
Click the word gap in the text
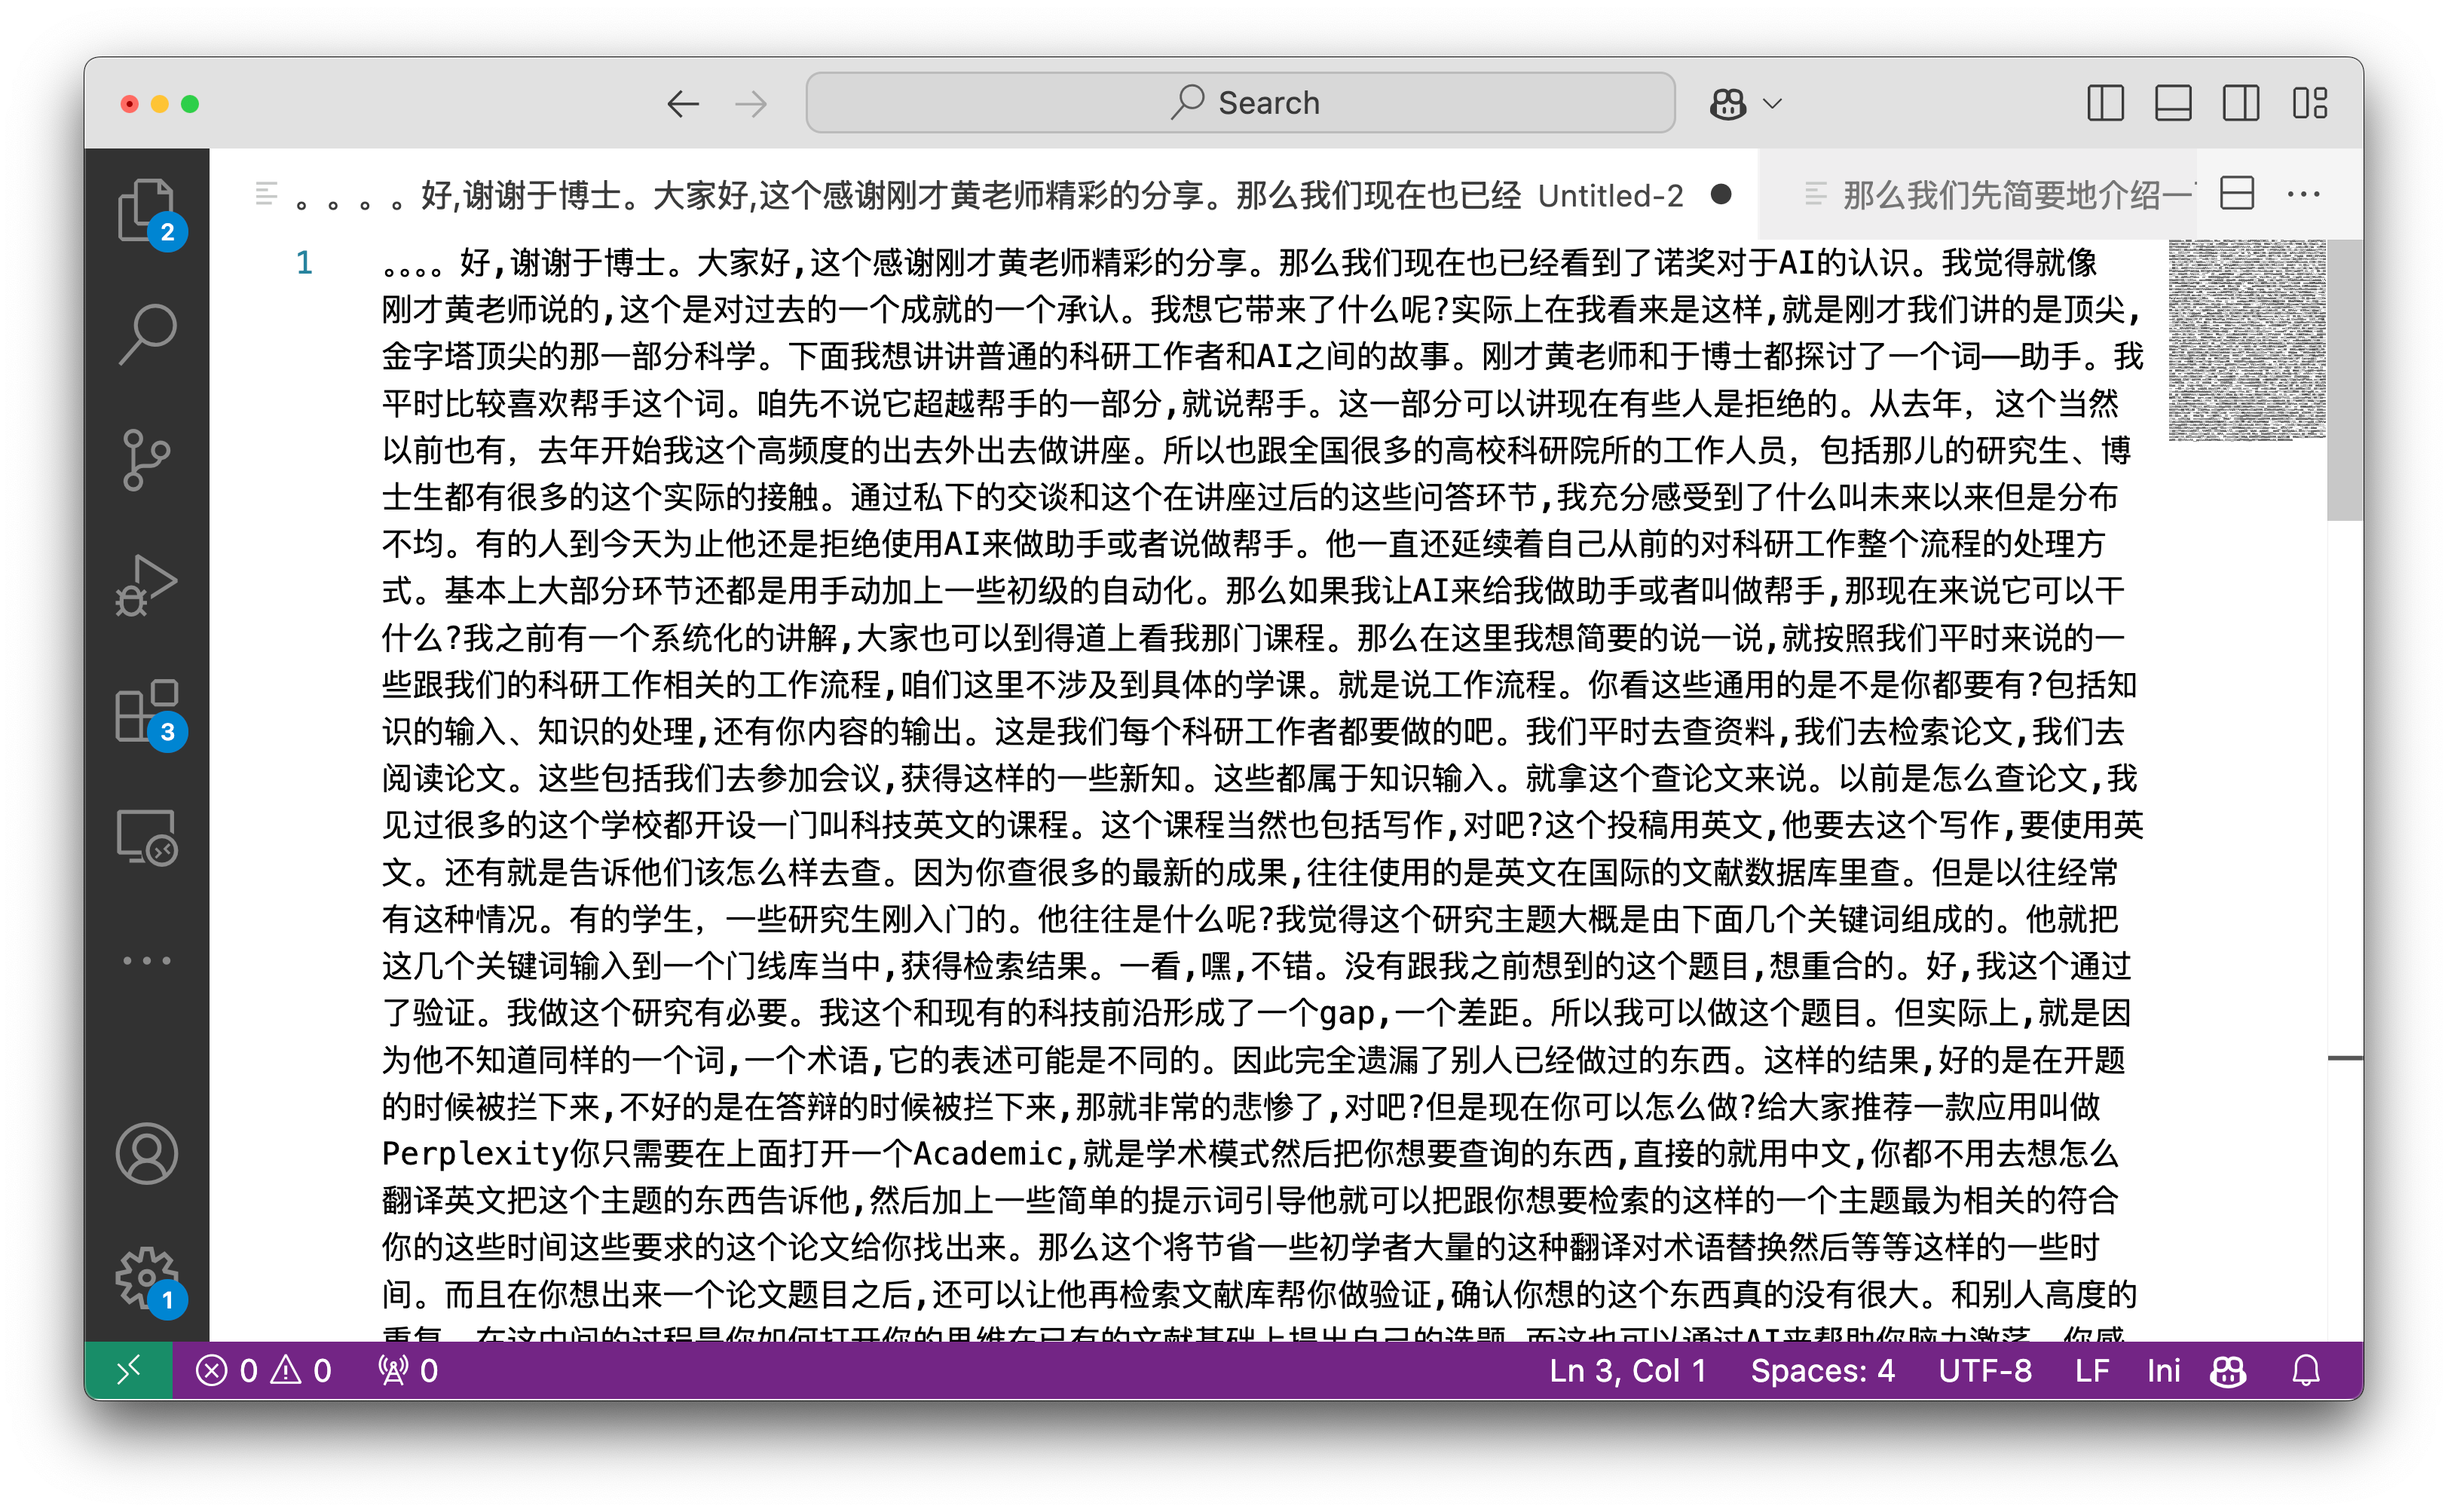pyautogui.click(x=1346, y=1014)
